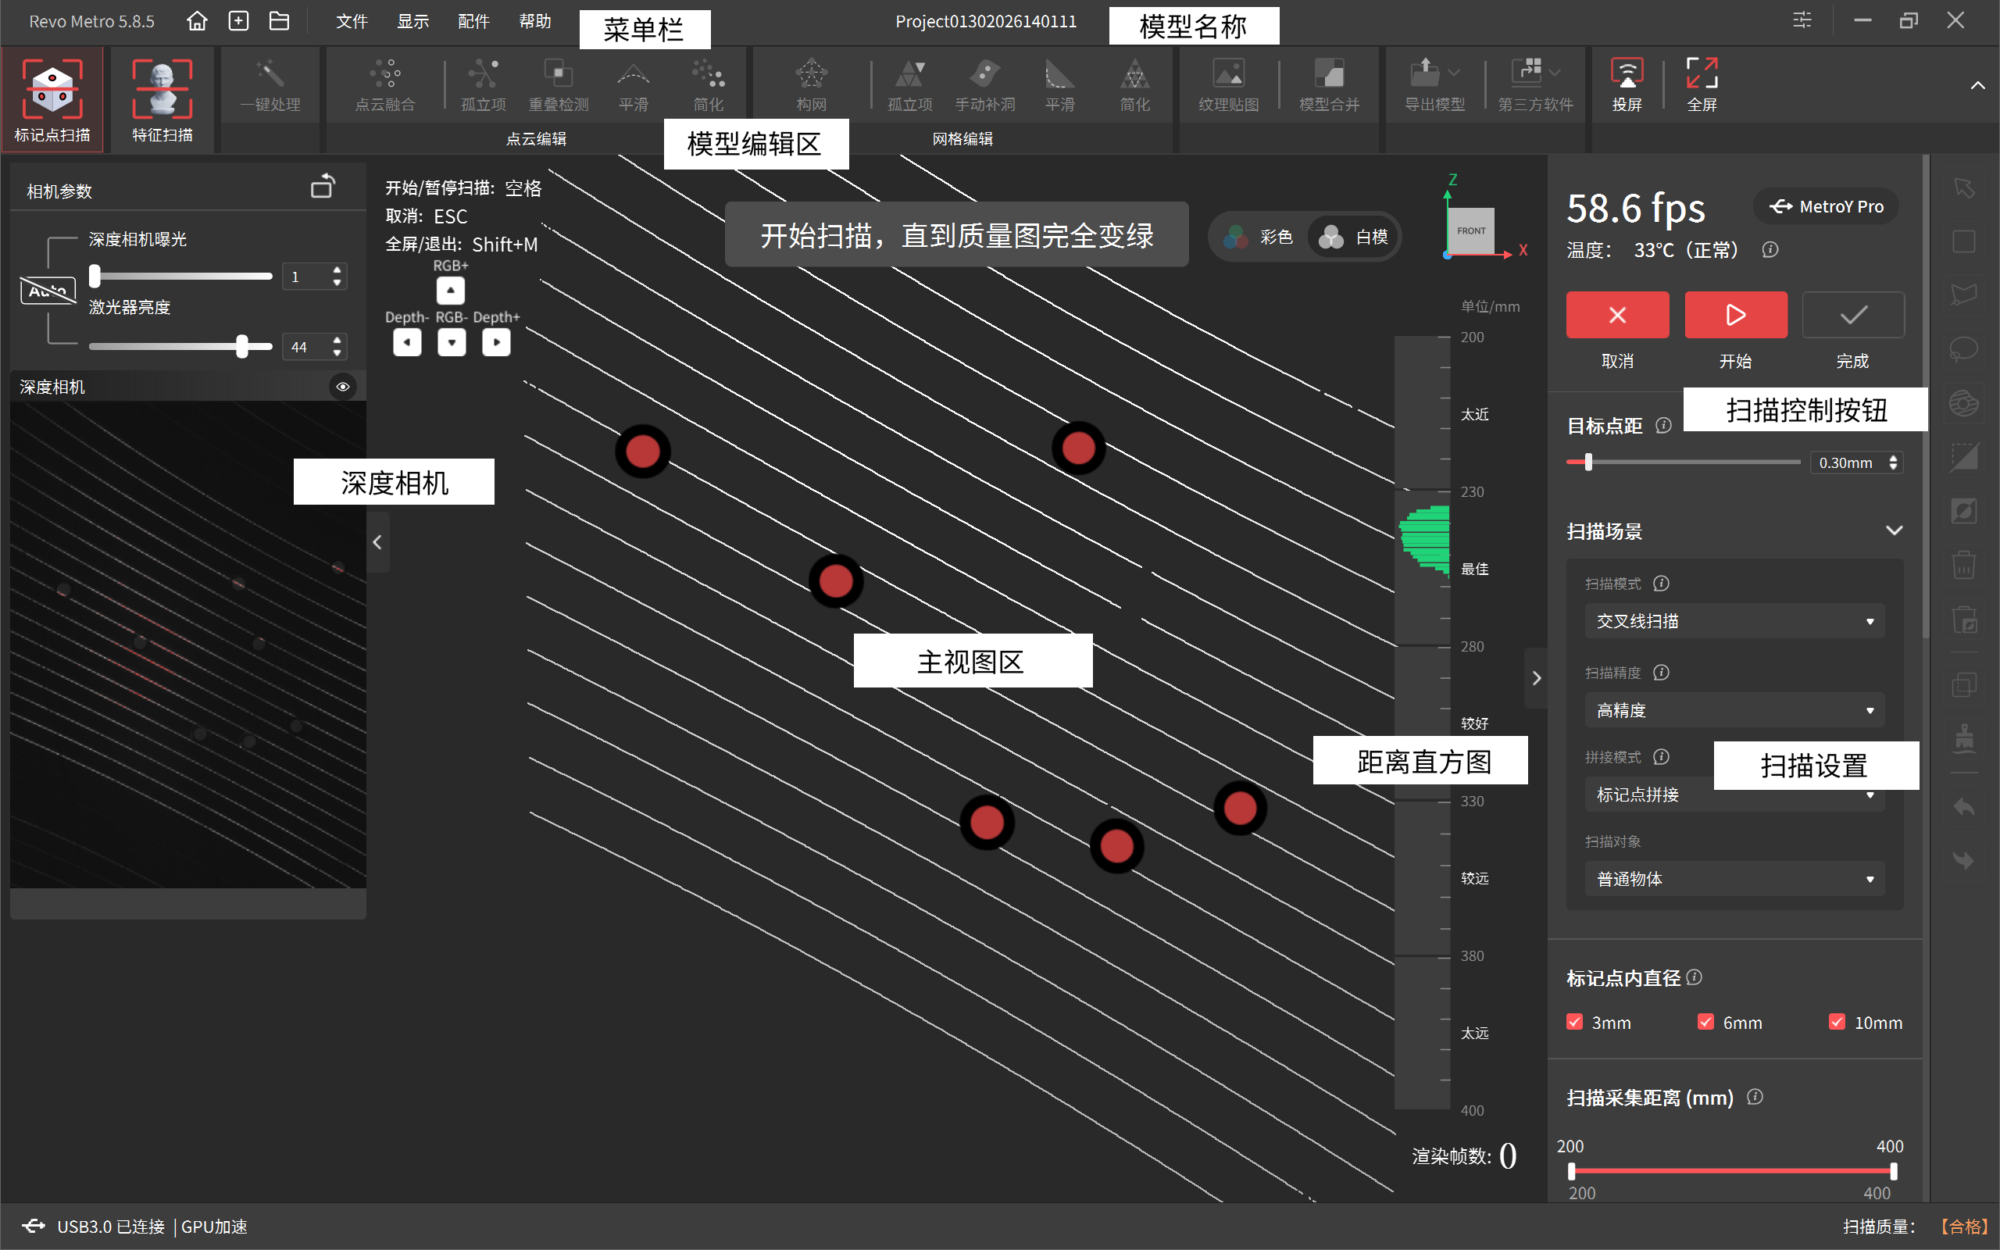The height and width of the screenshot is (1250, 2000).
Task: Pop out the 相机参数 panel
Action: (x=323, y=187)
